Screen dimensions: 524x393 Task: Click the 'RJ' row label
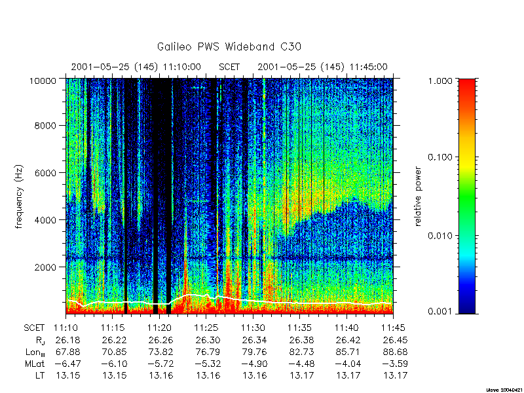[40, 341]
